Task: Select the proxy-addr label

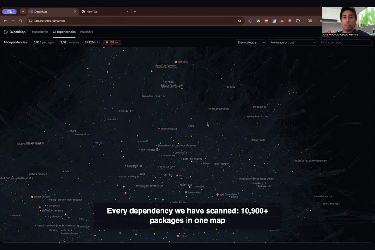Action: point(258,140)
